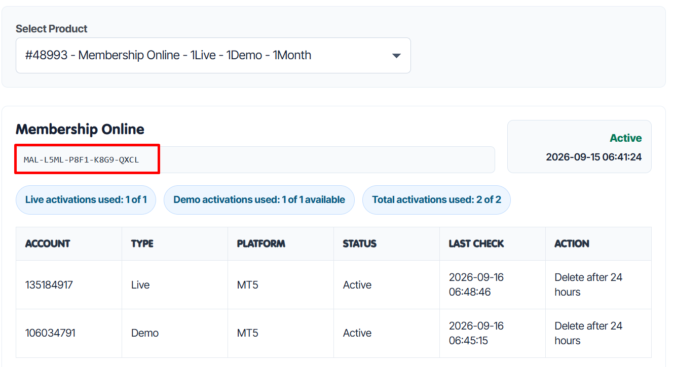Click the Membership Online heading
The width and height of the screenshot is (674, 367).
click(x=80, y=129)
